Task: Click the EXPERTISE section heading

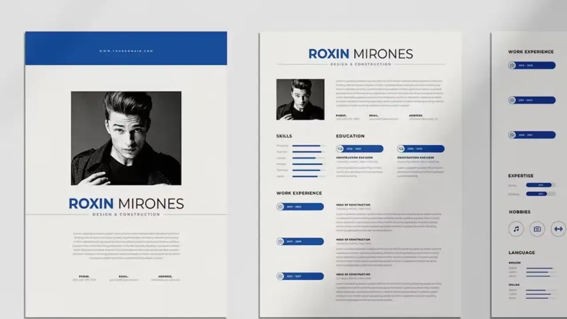Action: pos(521,176)
